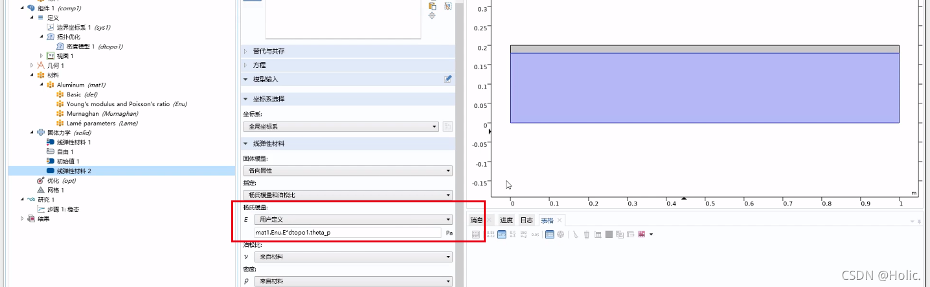Screen dimensions: 930x287
Task: Open the dropdown arrow beside pink table icon
Action: coord(651,234)
